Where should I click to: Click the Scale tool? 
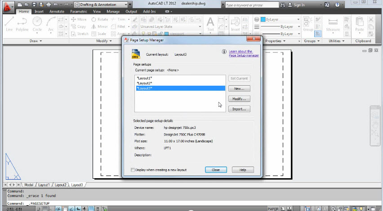(99, 34)
